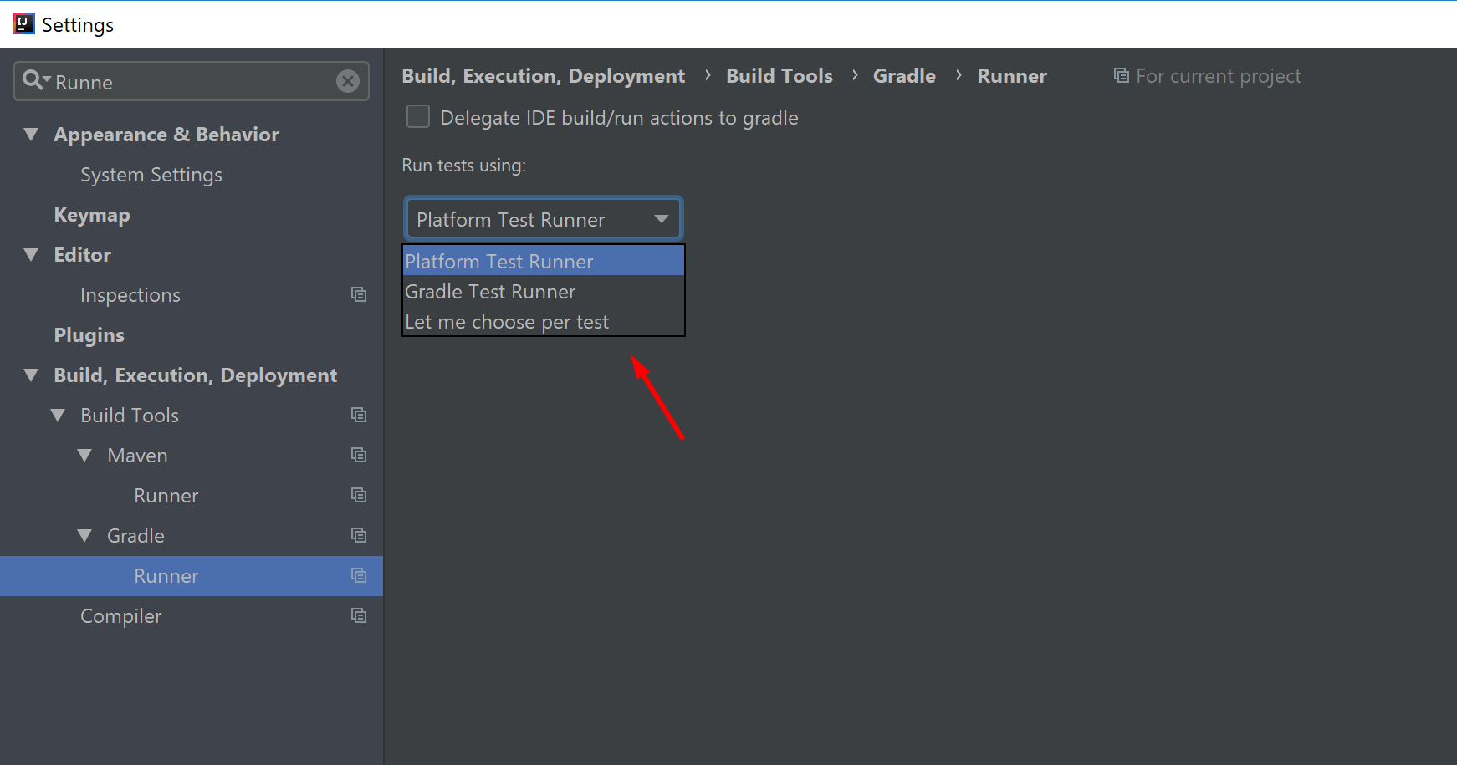
Task: Click the project settings icon next to Compiler
Action: (x=359, y=615)
